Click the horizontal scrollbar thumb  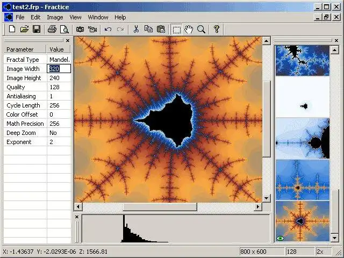(160, 206)
